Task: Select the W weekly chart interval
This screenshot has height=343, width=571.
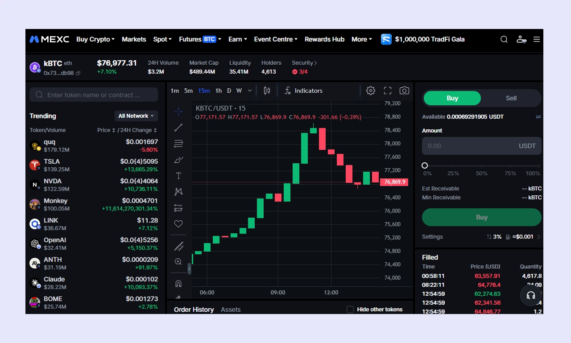Action: point(239,91)
